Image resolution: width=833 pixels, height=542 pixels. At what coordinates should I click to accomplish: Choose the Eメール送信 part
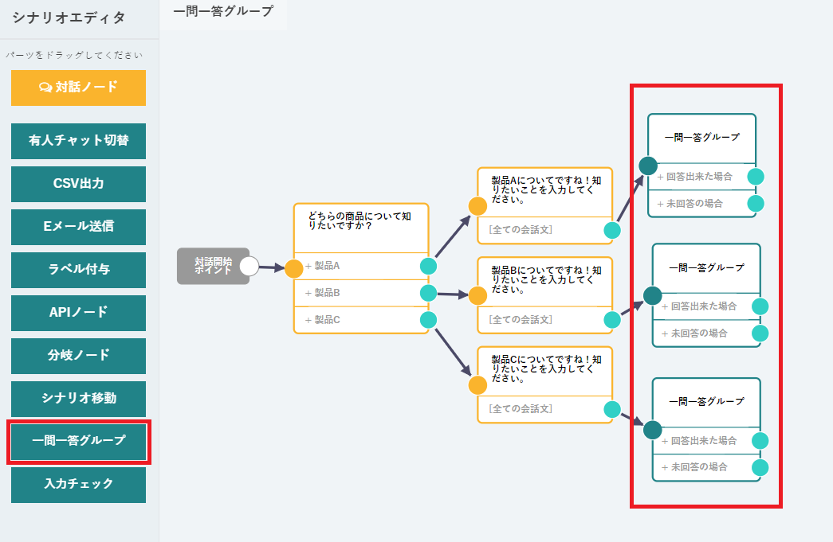click(x=79, y=227)
